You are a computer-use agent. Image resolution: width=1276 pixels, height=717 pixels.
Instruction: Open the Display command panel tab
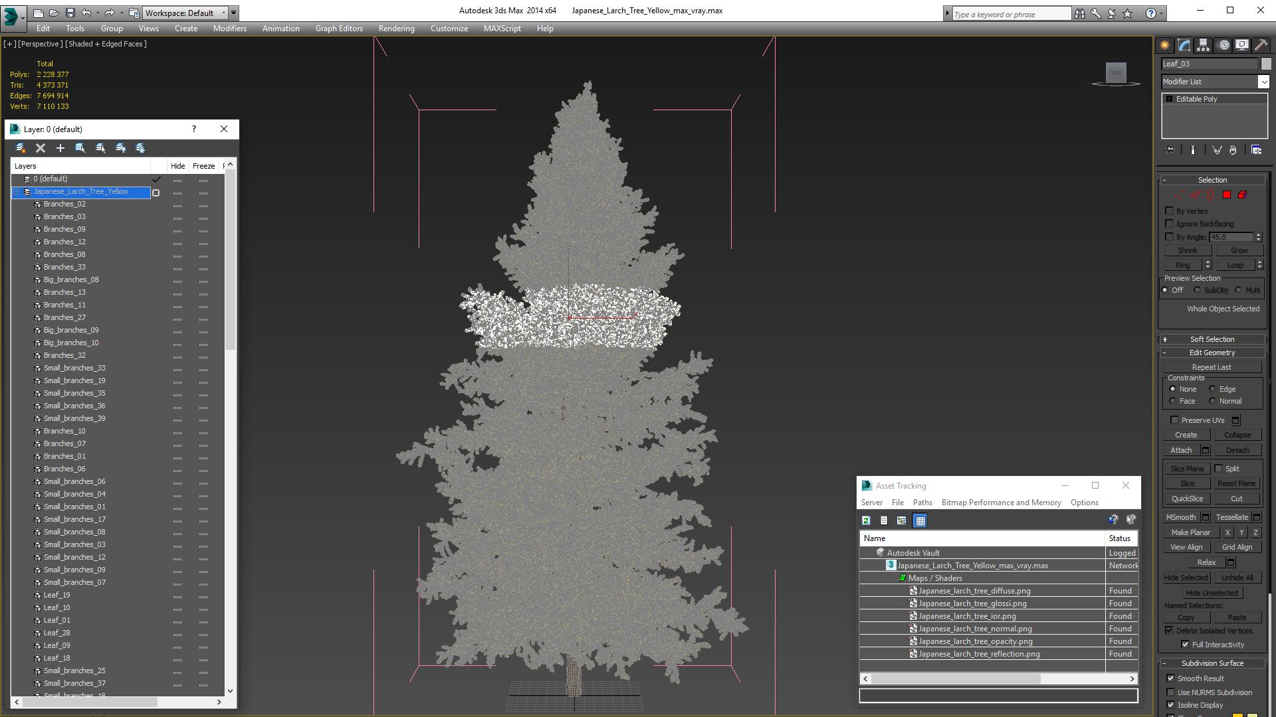1242,45
